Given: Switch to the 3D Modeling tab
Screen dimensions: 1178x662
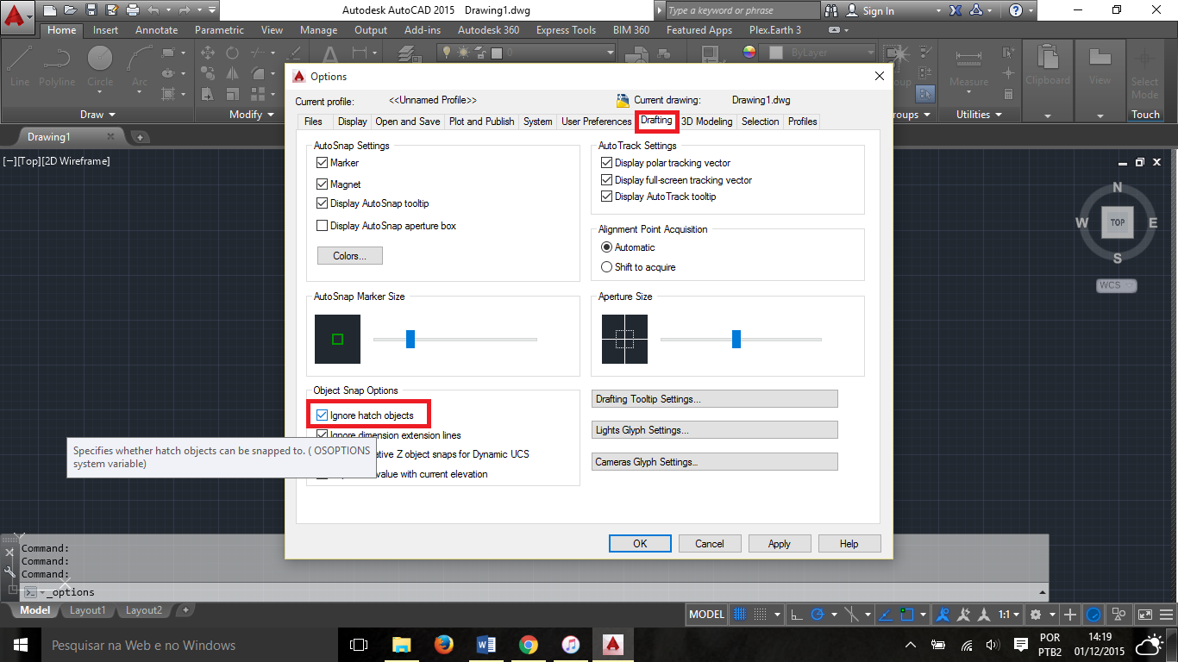Looking at the screenshot, I should click(x=707, y=122).
